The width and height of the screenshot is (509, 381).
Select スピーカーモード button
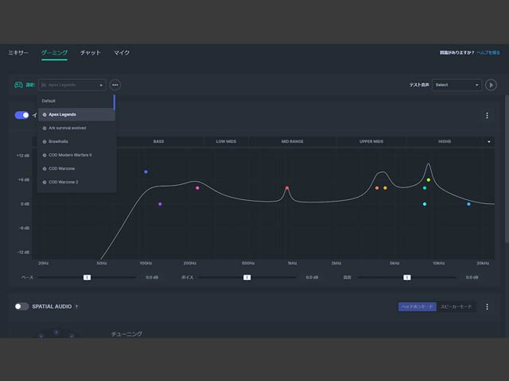(456, 306)
